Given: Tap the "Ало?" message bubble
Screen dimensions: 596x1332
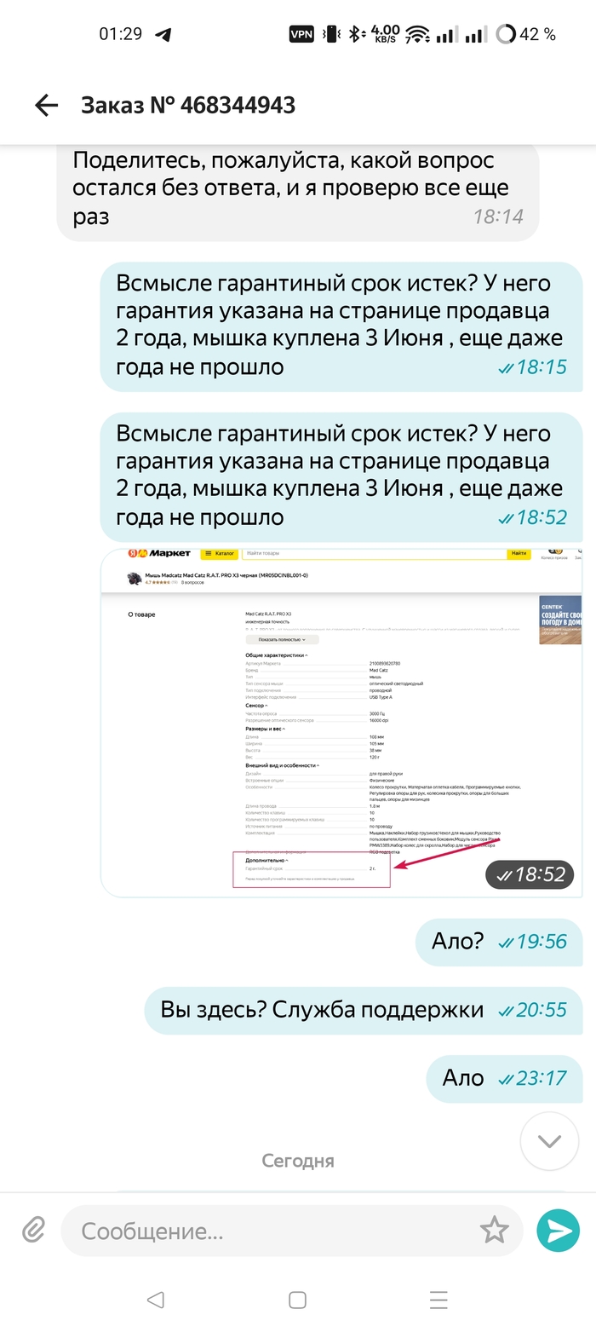Looking at the screenshot, I should [498, 941].
